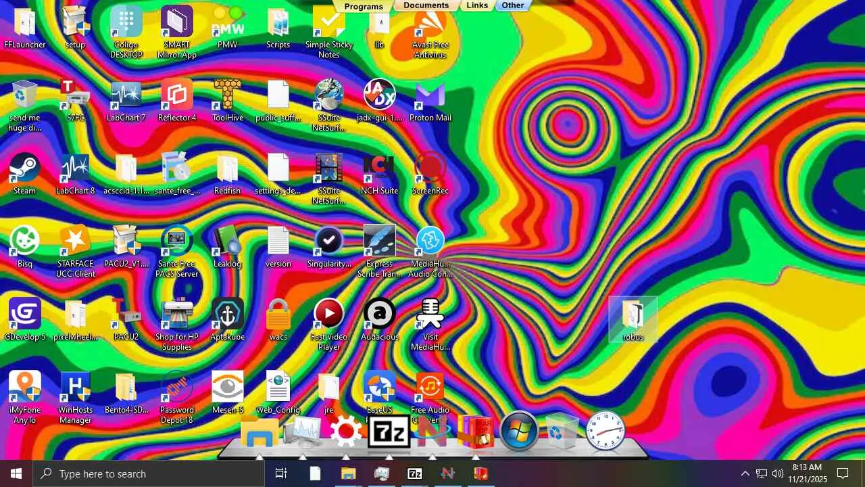Open ScreenRec desktop shortcut
The width and height of the screenshot is (865, 487).
click(430, 174)
